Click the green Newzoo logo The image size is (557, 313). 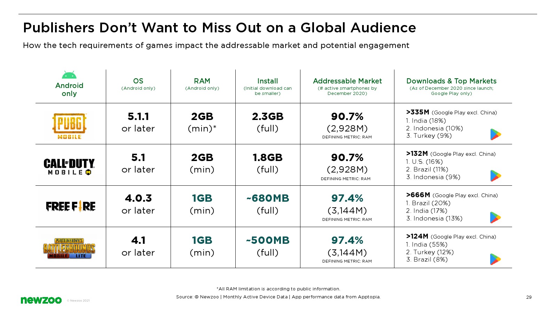pos(41,300)
